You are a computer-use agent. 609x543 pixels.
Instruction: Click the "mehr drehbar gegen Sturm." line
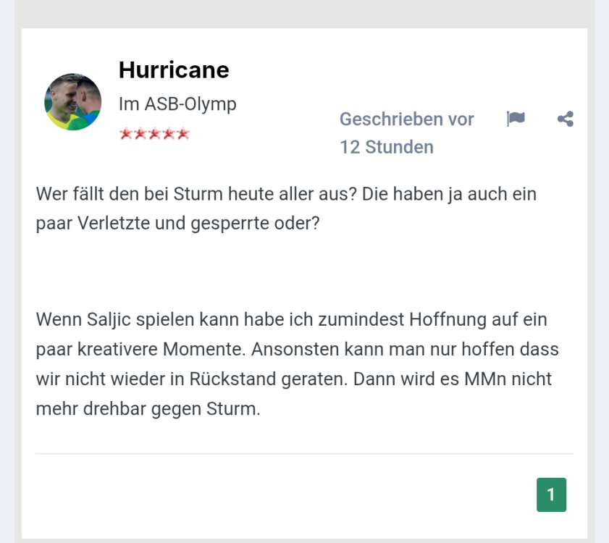pyautogui.click(x=148, y=408)
